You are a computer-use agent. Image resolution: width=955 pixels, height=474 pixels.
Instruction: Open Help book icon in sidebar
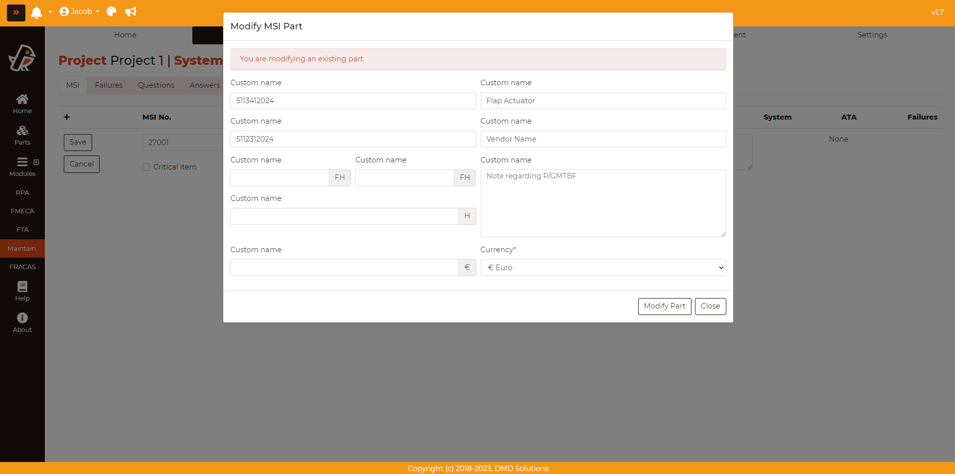point(22,291)
